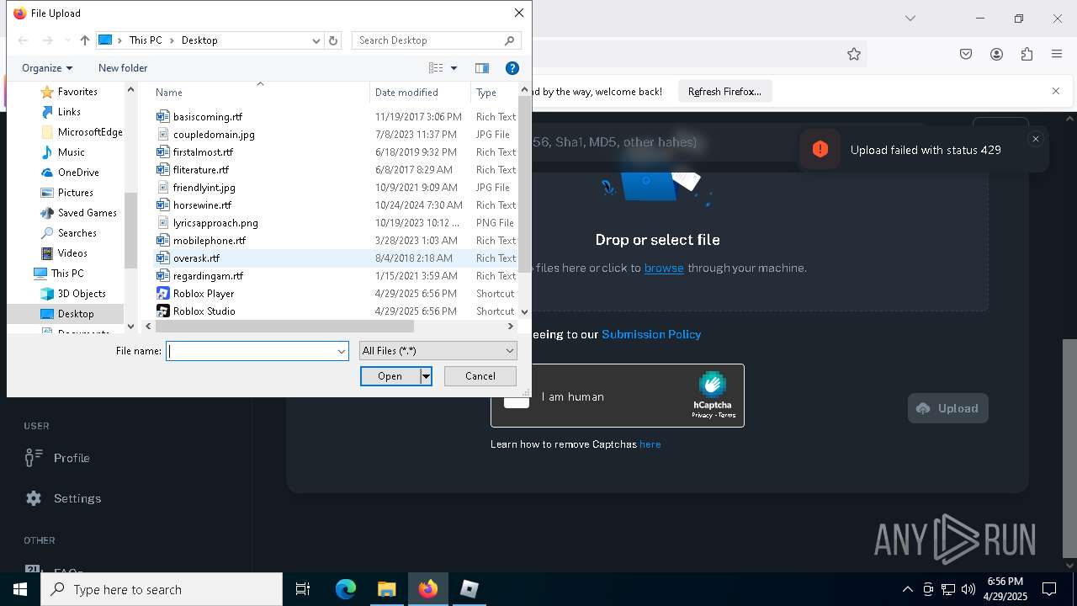Click the Desktop breadcrumb segment
Screen dimensions: 1077x606
coord(199,40)
